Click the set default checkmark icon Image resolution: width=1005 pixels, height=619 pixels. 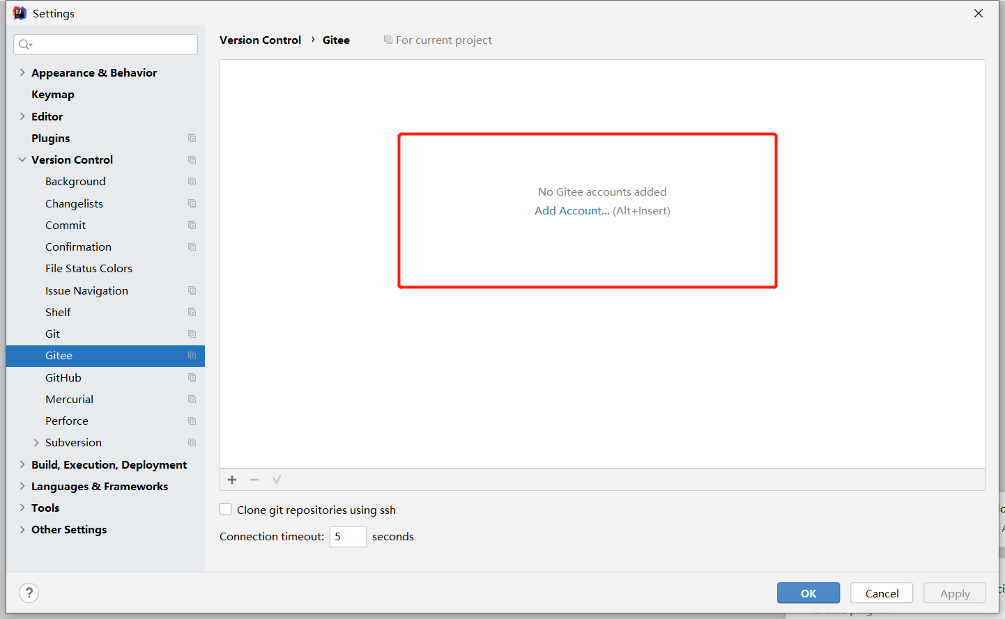point(277,480)
